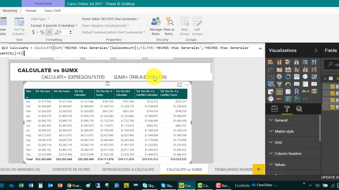The width and height of the screenshot is (339, 190).
Task: Choose the slicer visualization
Action: click(x=271, y=92)
